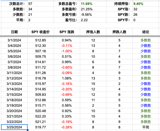Select closing price 520.48
This screenshot has height=131, width=160.
coord(41,111)
